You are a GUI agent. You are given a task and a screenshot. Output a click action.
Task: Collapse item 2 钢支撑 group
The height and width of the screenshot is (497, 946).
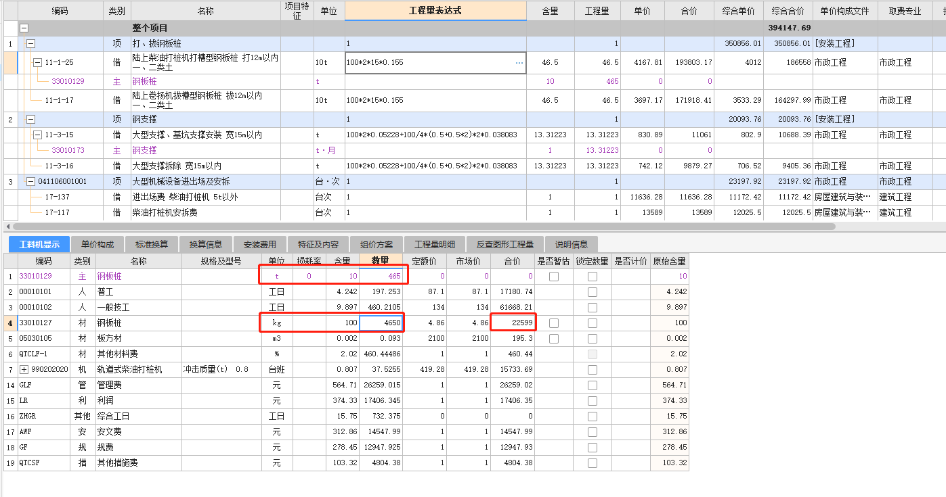(x=30, y=119)
